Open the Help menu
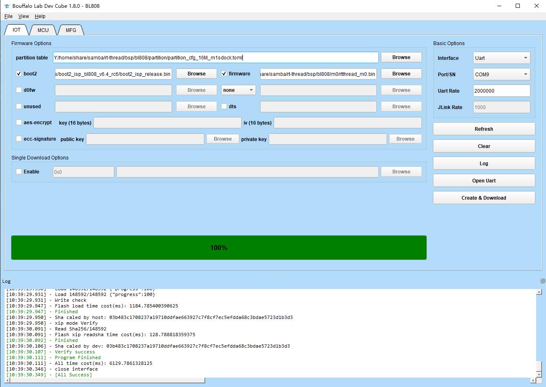Screen dimensions: 546x387 pos(40,16)
